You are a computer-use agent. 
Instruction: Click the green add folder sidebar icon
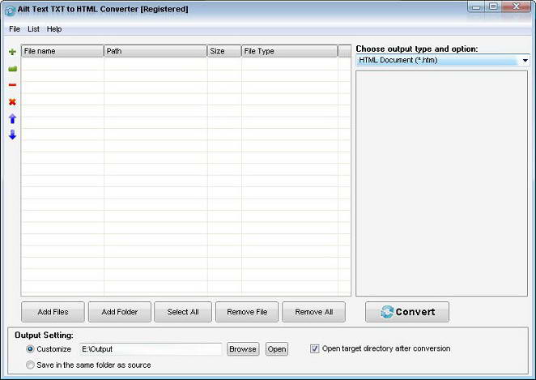click(x=12, y=69)
